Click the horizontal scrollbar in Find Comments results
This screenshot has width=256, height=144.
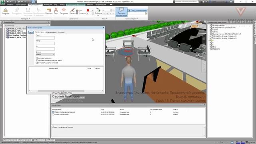(61, 91)
